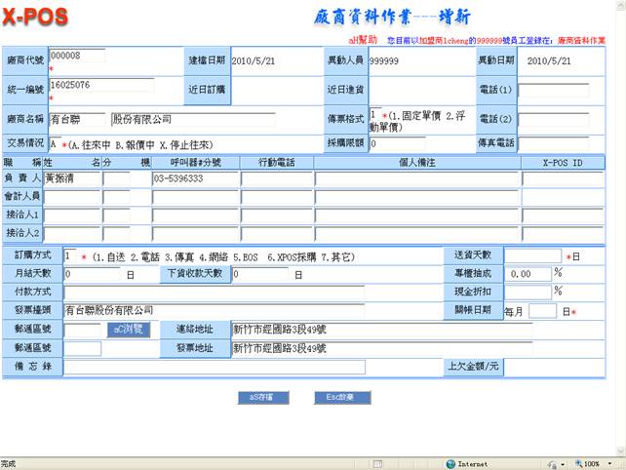Select the 負責人 name field 黃振清
626x470 pixels.
coord(71,179)
